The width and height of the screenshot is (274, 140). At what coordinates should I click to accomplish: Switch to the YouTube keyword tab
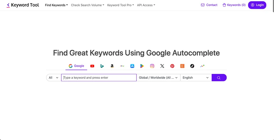point(92,66)
